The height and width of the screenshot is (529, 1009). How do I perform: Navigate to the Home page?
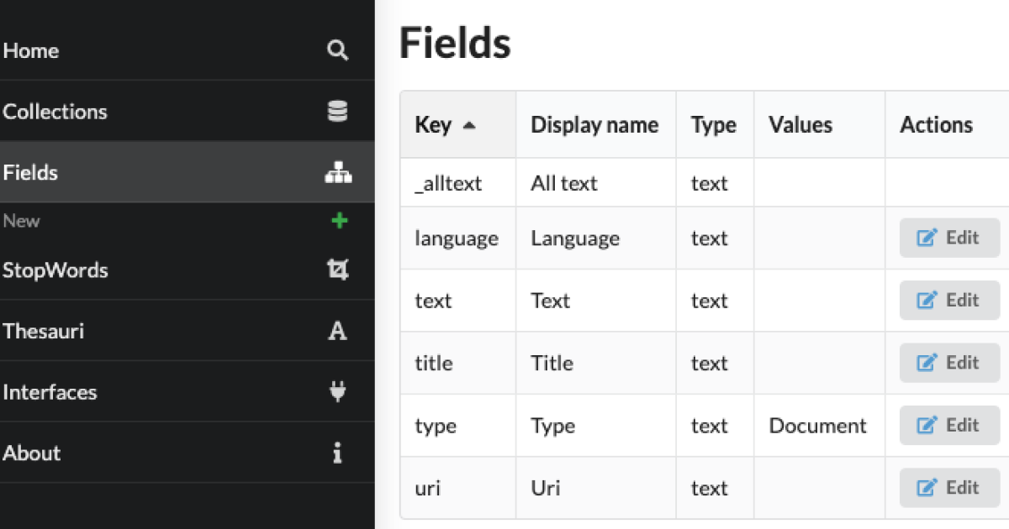tap(31, 50)
